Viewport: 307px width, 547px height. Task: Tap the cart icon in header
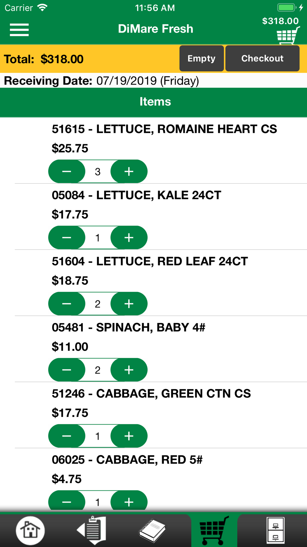288,35
